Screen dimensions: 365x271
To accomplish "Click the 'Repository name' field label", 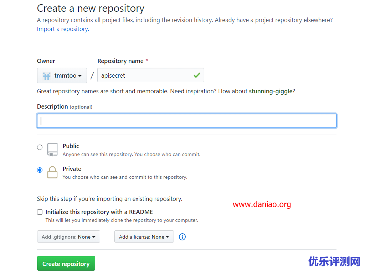I will tap(120, 61).
